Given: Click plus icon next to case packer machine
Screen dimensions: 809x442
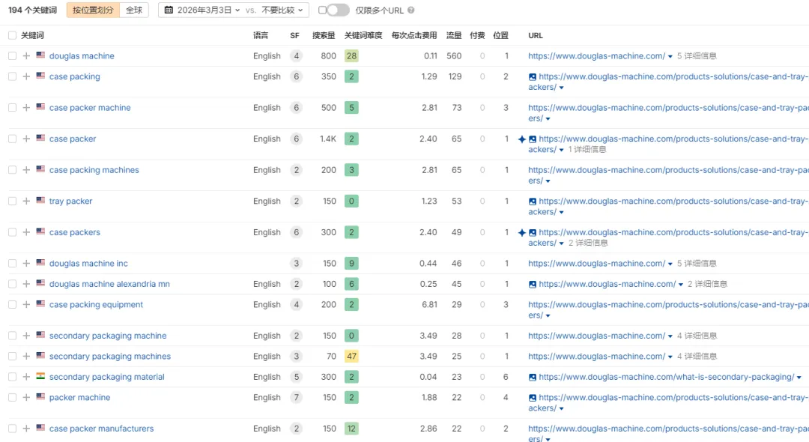Looking at the screenshot, I should click(26, 108).
